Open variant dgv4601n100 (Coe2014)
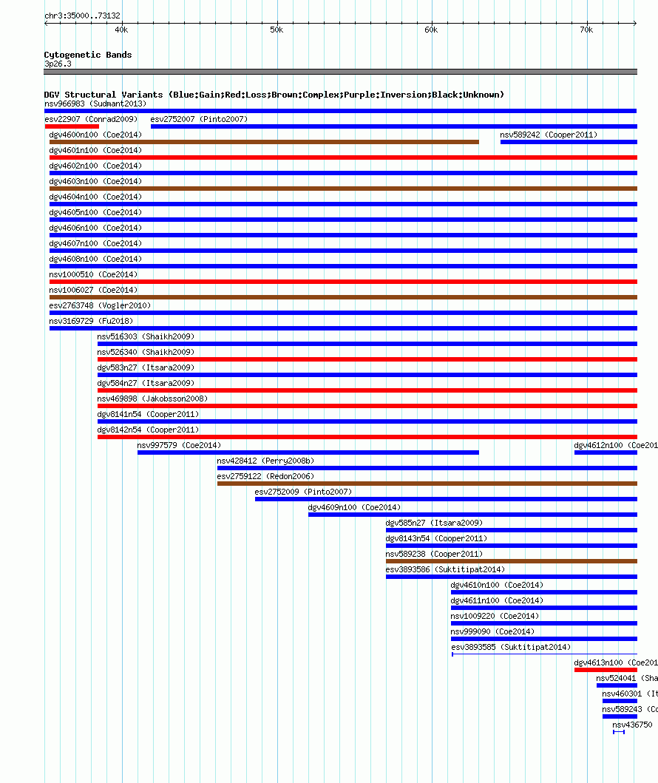This screenshot has width=658, height=783. (95, 150)
